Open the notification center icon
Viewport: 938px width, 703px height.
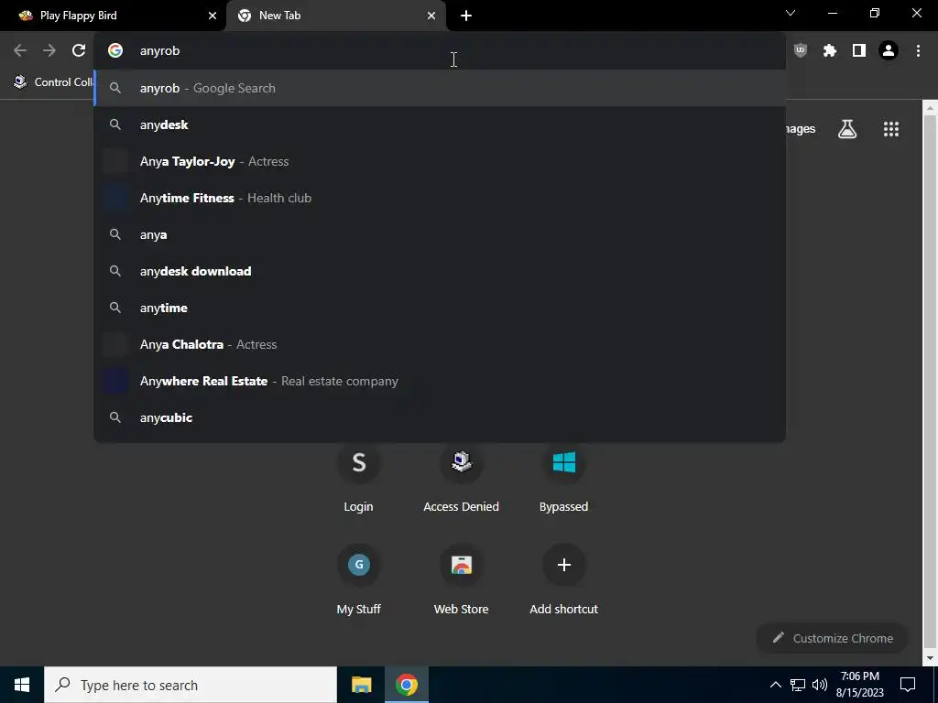(x=908, y=685)
